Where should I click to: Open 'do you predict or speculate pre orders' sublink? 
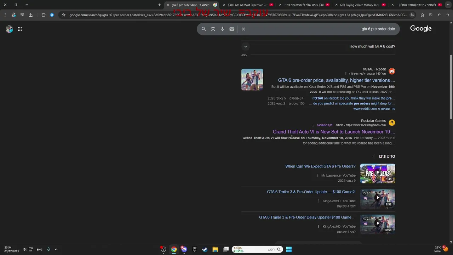[x=354, y=104]
